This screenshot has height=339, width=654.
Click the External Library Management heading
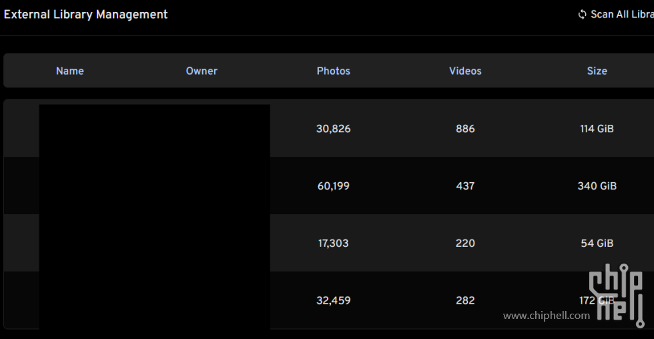point(85,15)
